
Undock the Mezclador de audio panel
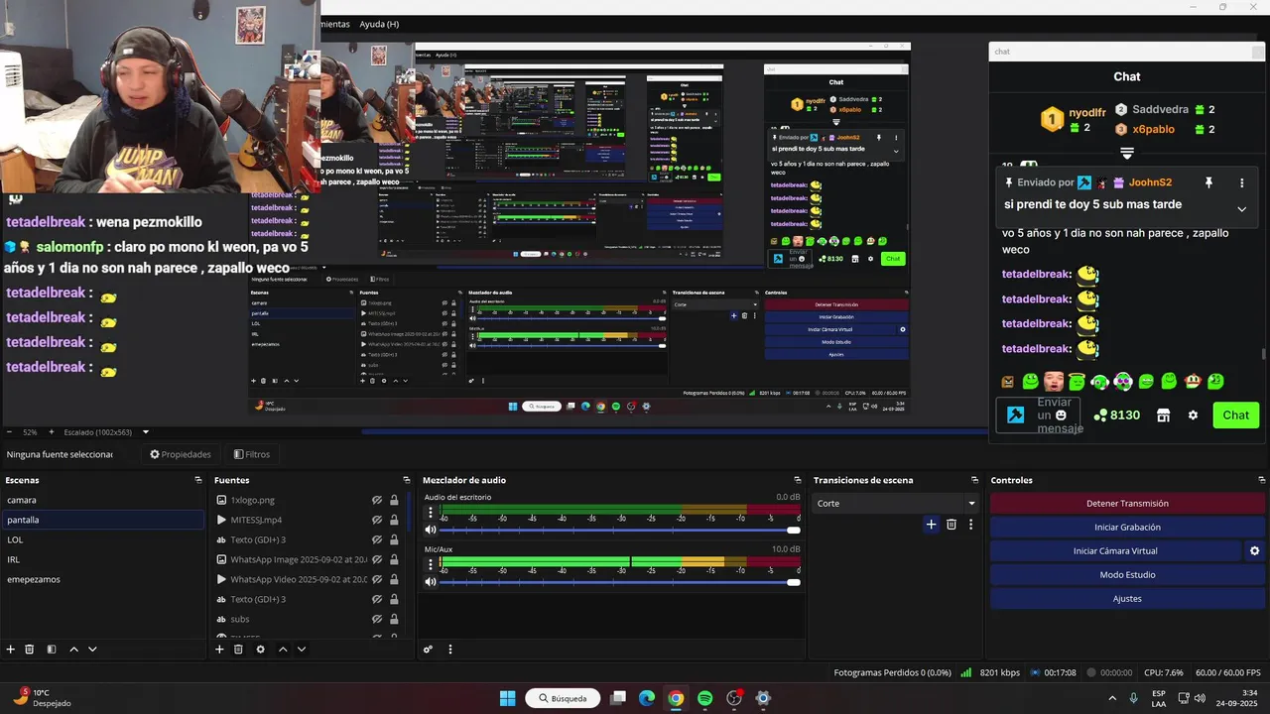[798, 480]
